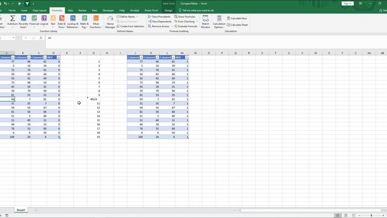This screenshot has width=387, height=218.
Task: Select column G header
Action: coord(94,53)
